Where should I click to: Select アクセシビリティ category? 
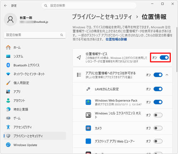(35, 127)
